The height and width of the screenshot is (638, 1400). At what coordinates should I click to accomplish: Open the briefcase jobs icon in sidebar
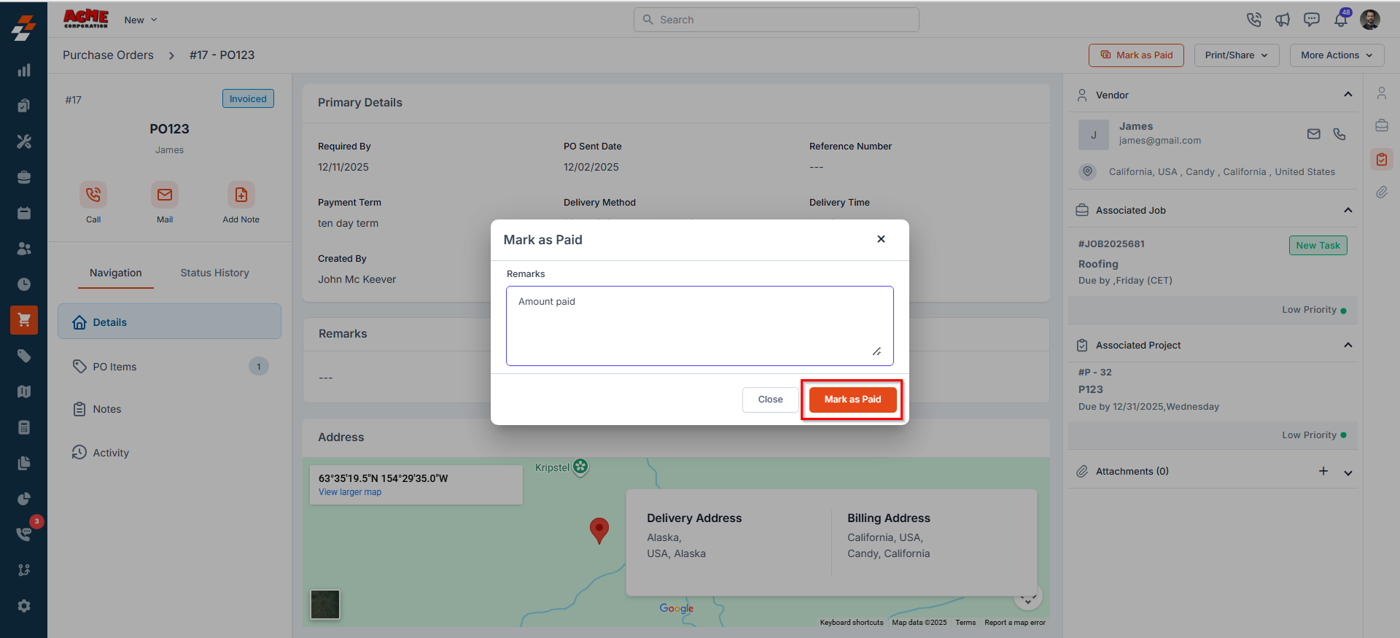24,177
